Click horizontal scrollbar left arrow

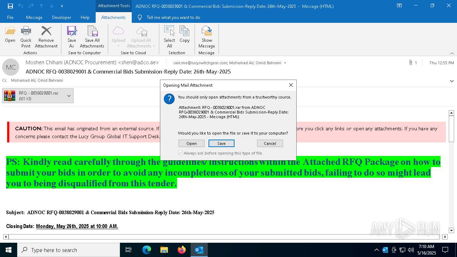[x=6, y=237]
